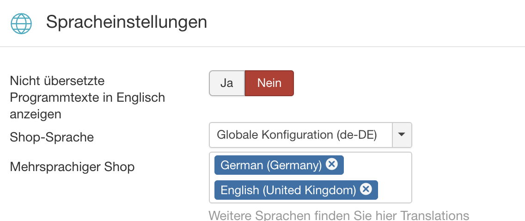Click the Mehrsprachiger Shop field label
The image size is (525, 221).
tap(72, 166)
